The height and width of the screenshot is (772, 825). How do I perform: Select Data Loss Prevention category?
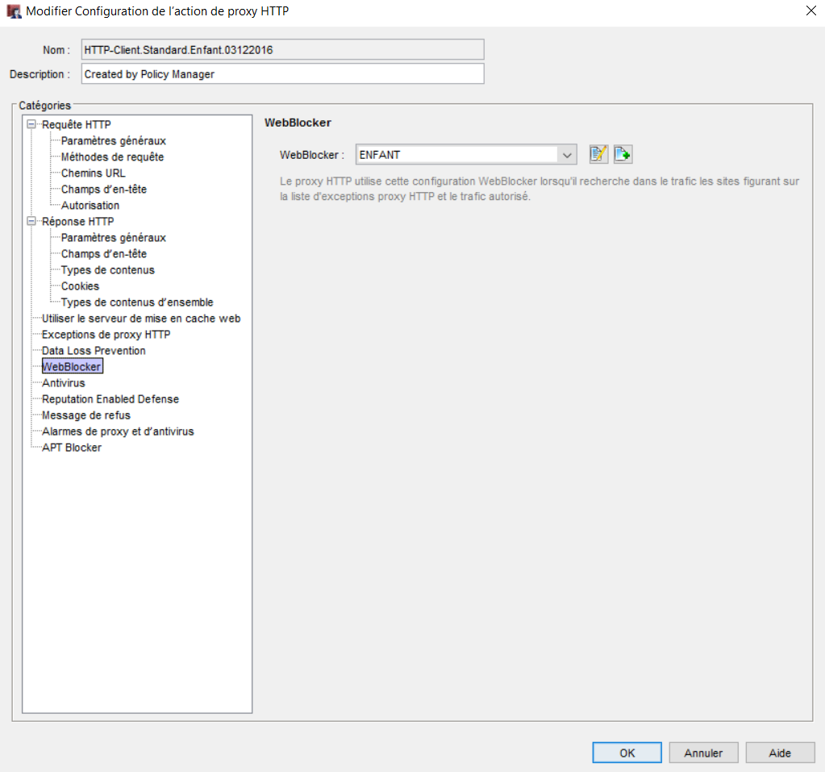point(94,350)
